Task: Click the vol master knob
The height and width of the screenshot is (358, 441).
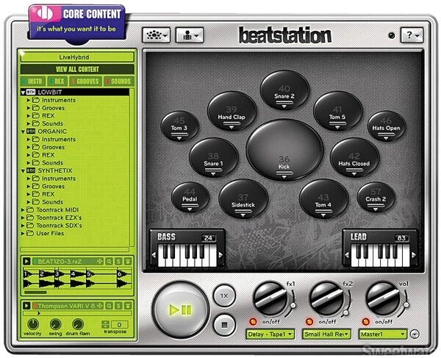Action: (x=382, y=298)
